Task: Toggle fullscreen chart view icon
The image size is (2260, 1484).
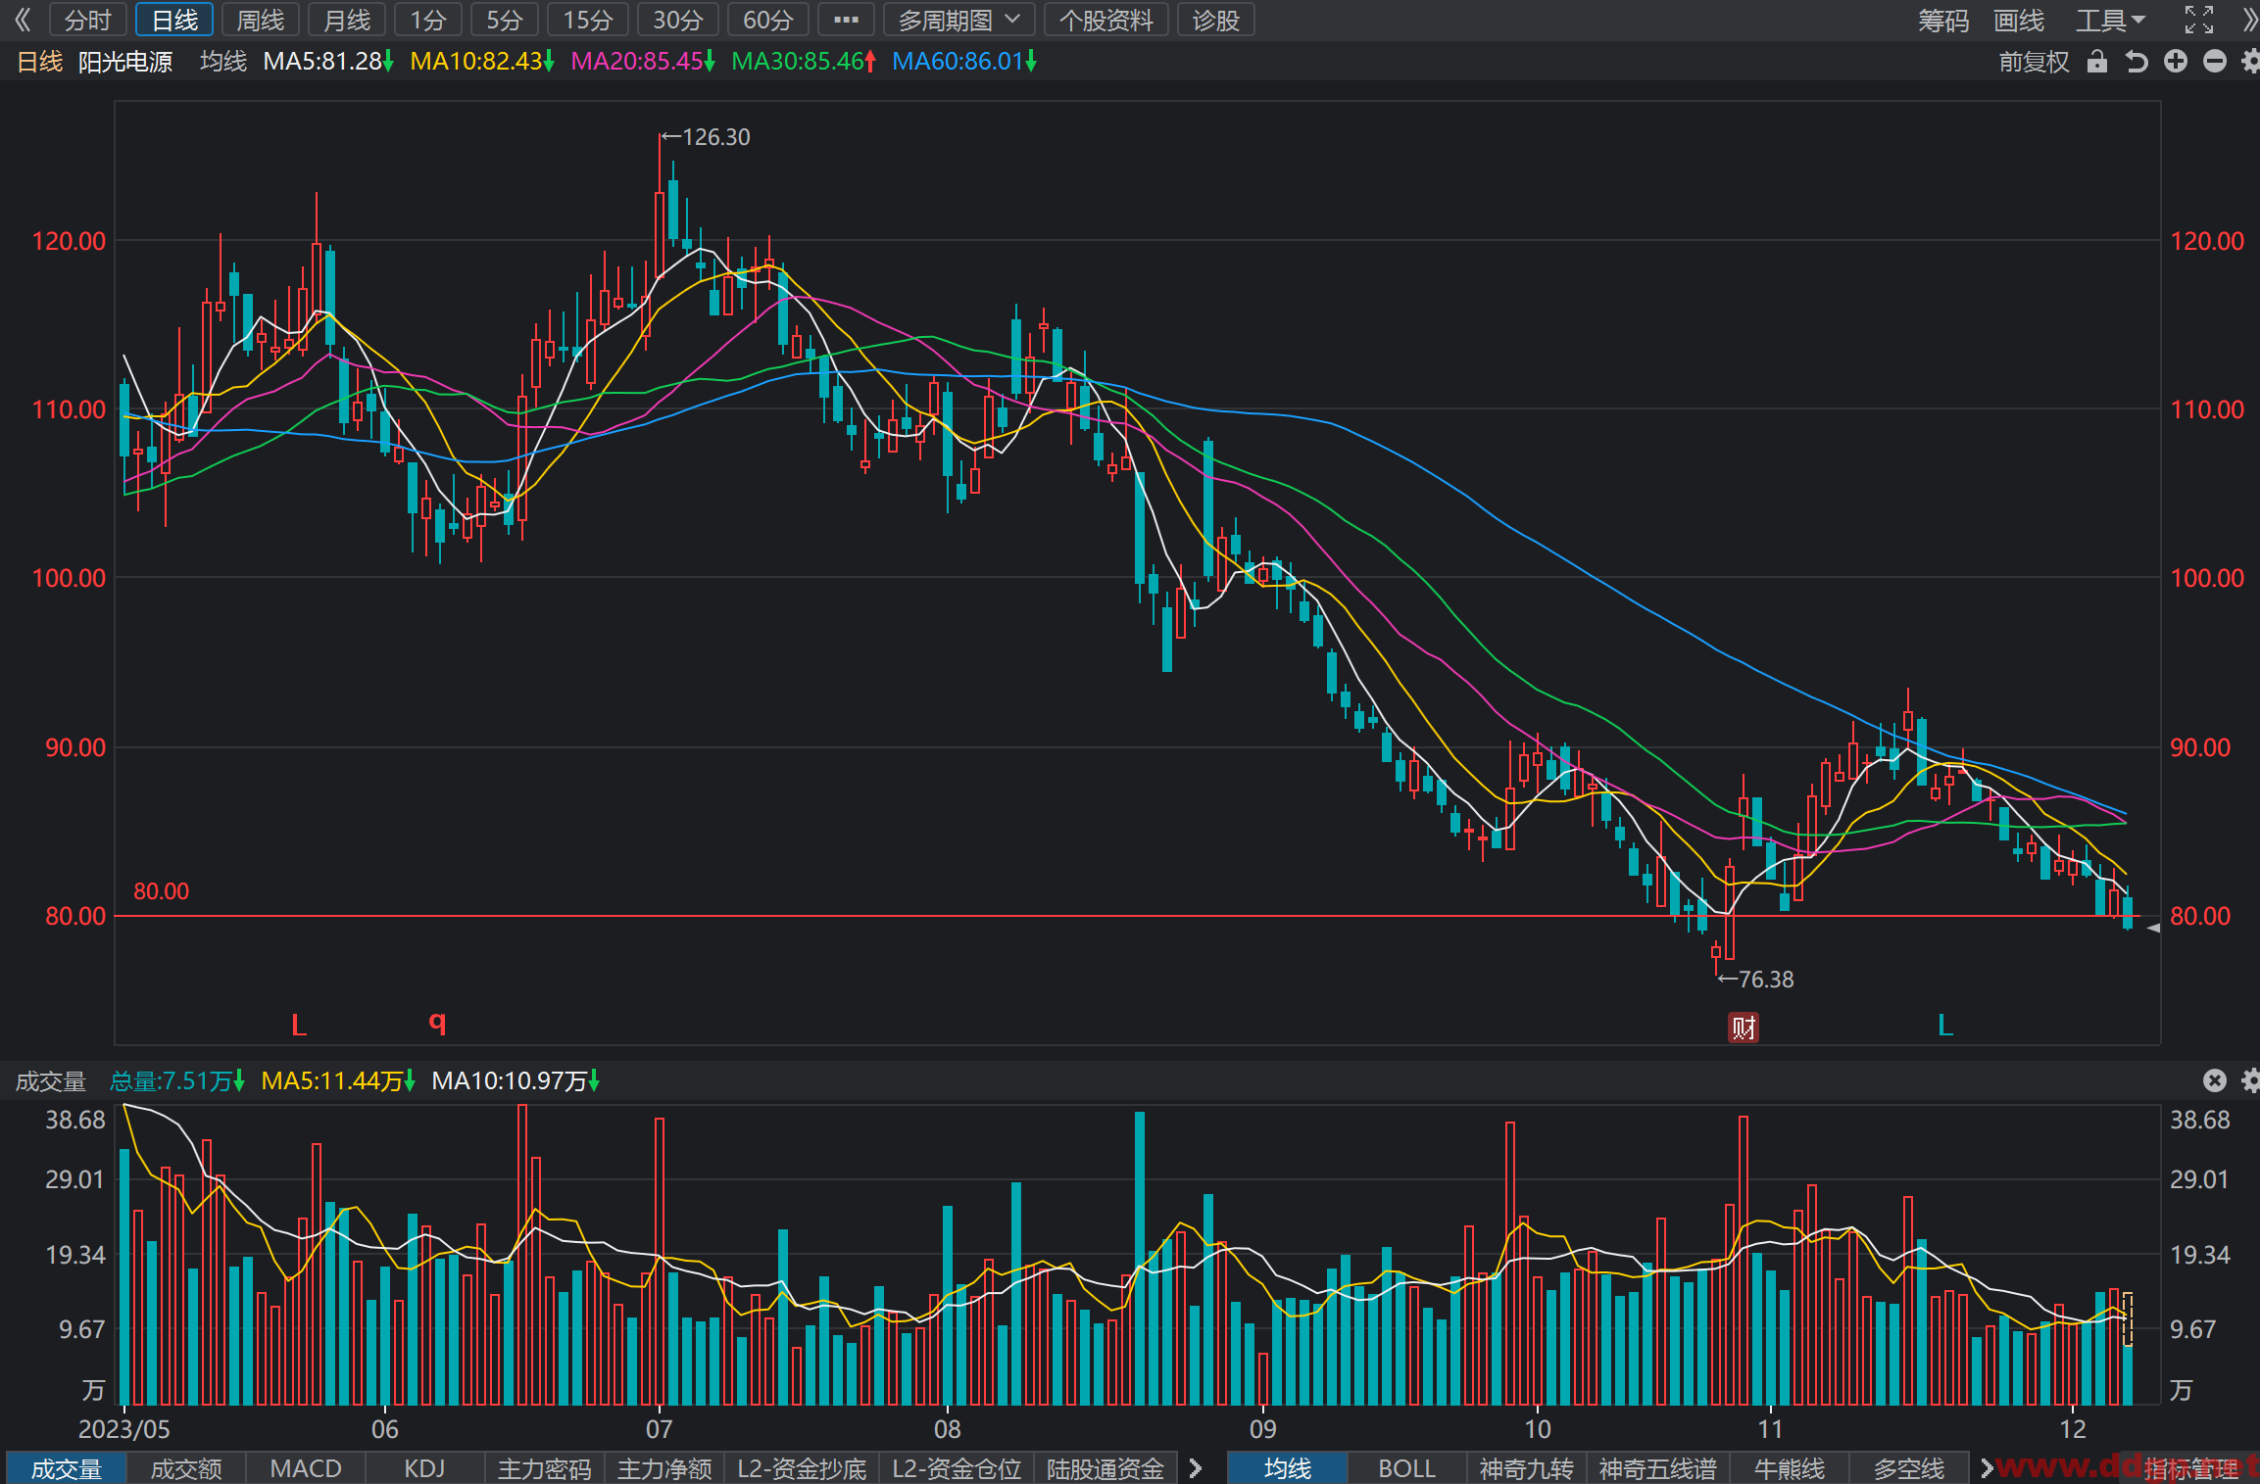Action: tap(2199, 20)
